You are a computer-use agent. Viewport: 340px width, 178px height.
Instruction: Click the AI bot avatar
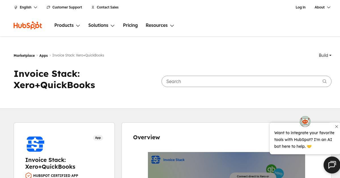click(x=305, y=121)
